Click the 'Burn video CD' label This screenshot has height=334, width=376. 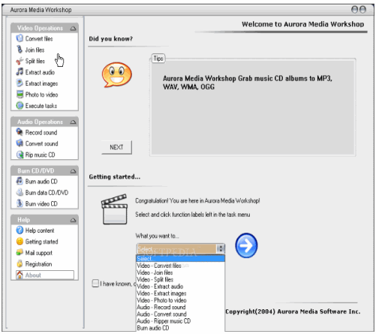pos(41,204)
